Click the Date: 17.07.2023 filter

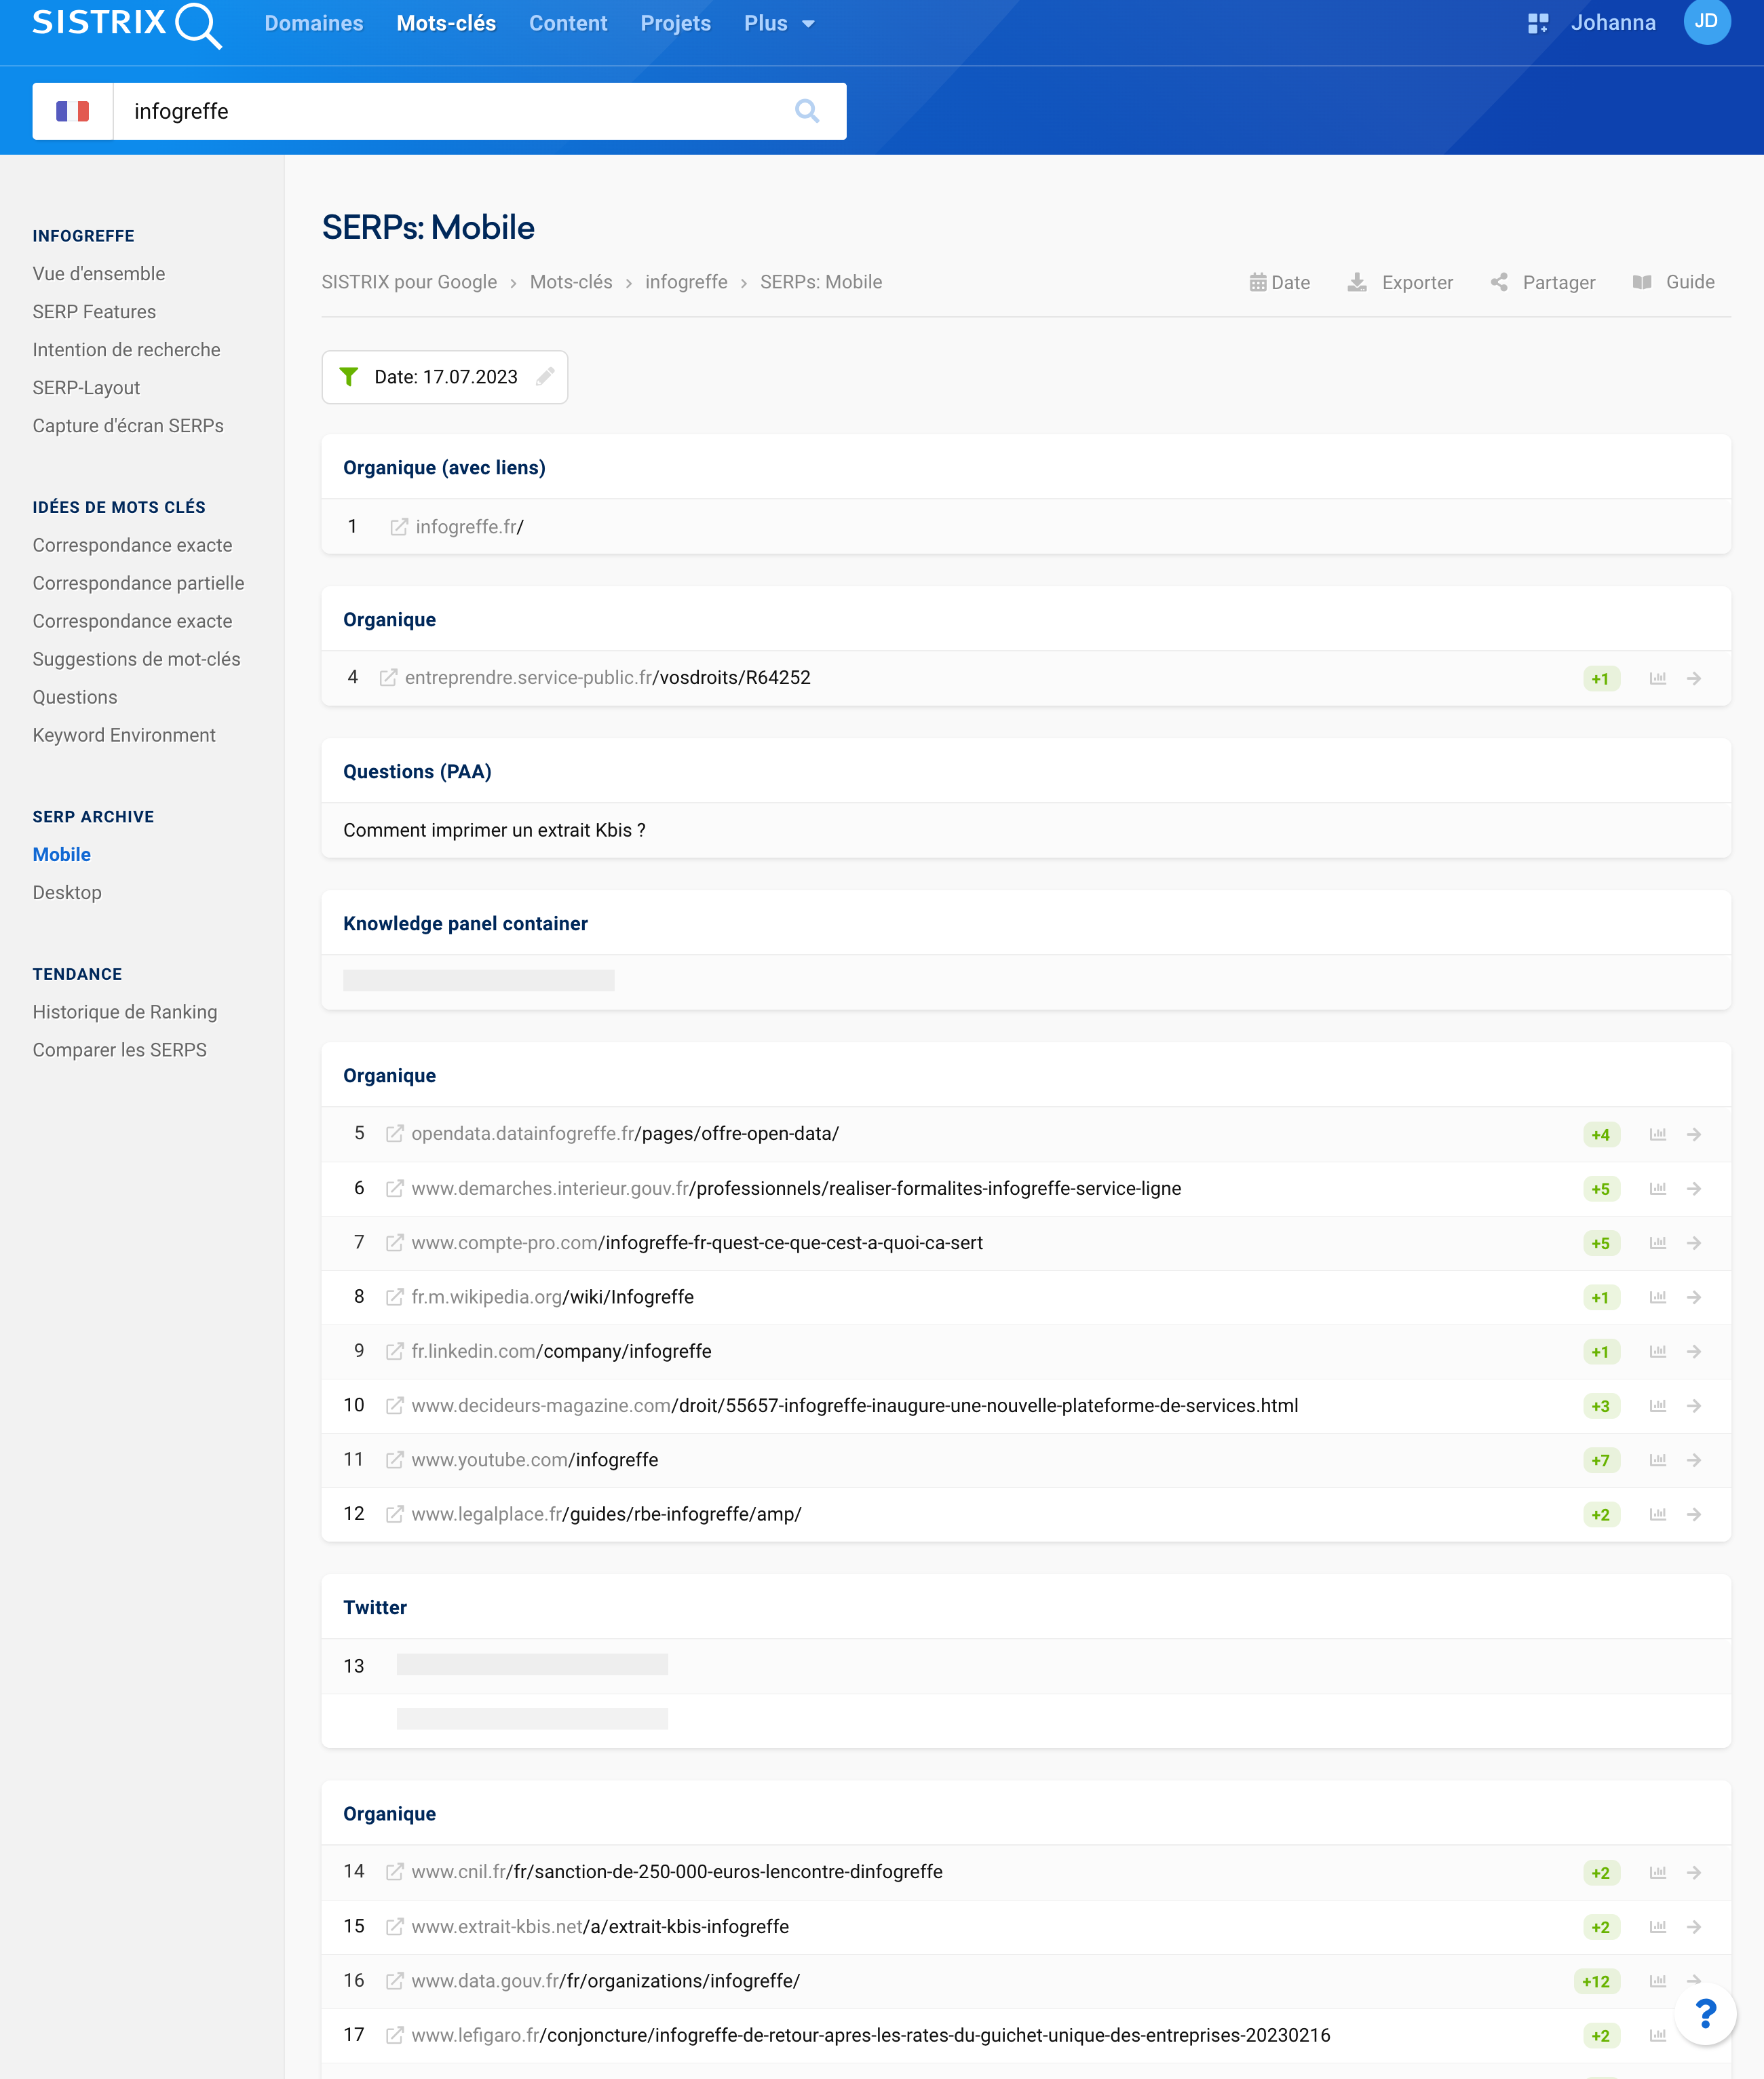[445, 377]
